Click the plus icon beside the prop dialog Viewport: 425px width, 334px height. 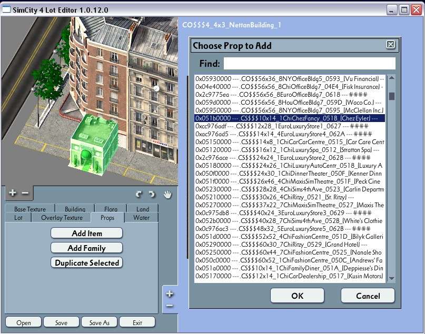[170, 293]
